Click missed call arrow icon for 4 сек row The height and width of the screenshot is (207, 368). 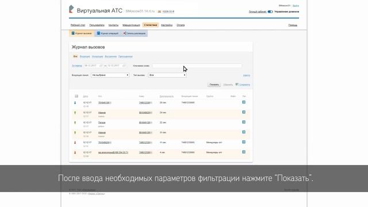(75, 152)
